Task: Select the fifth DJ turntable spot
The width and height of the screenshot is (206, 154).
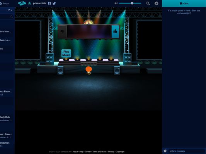Action: [x=111, y=60]
